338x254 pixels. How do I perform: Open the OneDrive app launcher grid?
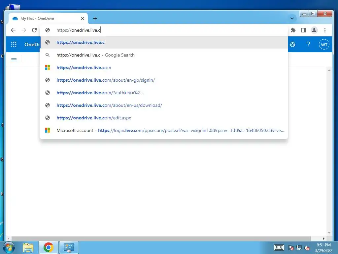14,44
